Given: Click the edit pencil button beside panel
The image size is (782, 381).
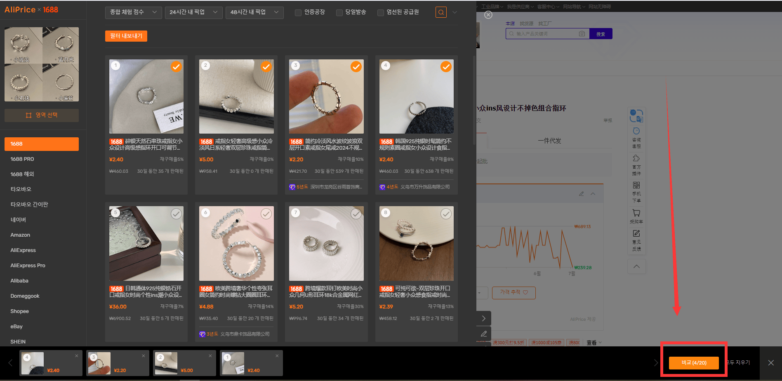Looking at the screenshot, I should click(484, 334).
